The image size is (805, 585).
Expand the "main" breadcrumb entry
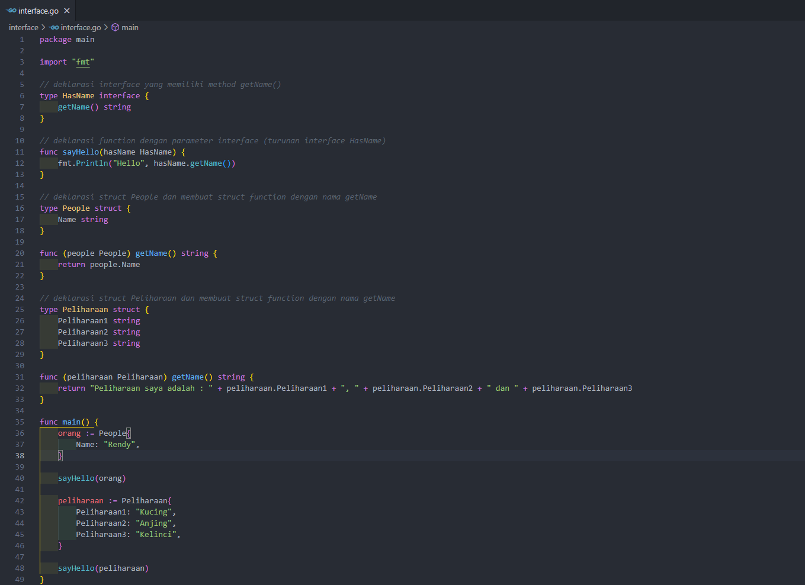130,27
